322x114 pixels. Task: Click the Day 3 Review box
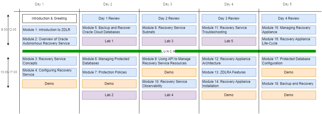tap(229, 18)
